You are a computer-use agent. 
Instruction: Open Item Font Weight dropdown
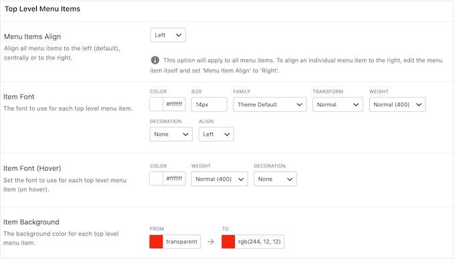(397, 104)
